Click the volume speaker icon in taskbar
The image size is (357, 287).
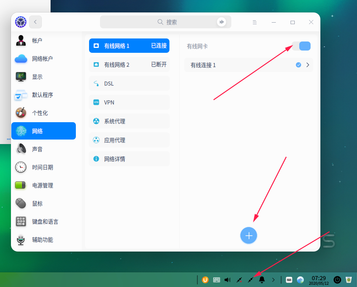point(227,280)
